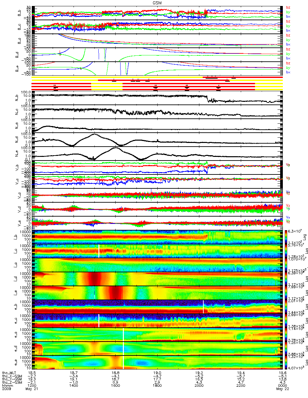308x398 pixels.
Task: Click the e_b electron spectrogram axis label
Action: click(16, 306)
